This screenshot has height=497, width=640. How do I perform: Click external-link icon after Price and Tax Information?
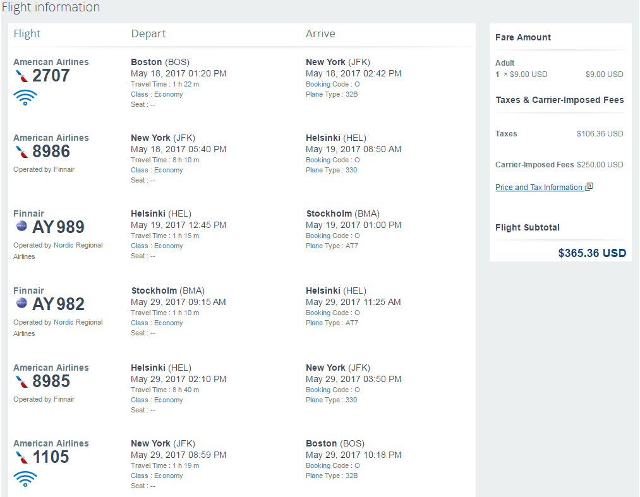pyautogui.click(x=589, y=187)
